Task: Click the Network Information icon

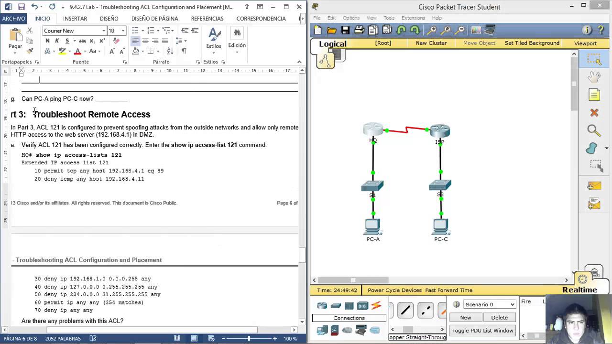Action: coord(587,30)
